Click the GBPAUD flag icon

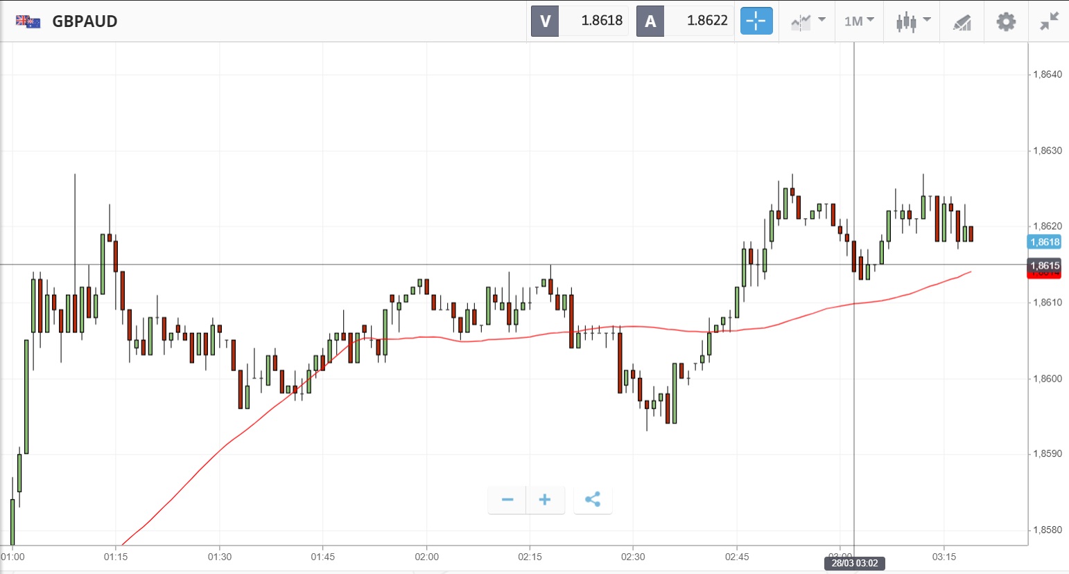[28, 21]
